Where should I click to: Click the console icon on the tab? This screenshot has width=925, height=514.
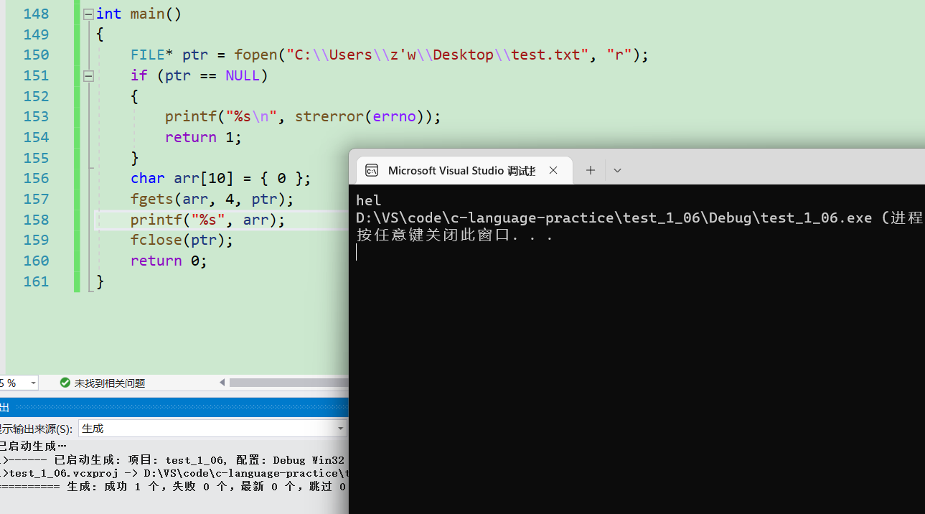tap(372, 170)
